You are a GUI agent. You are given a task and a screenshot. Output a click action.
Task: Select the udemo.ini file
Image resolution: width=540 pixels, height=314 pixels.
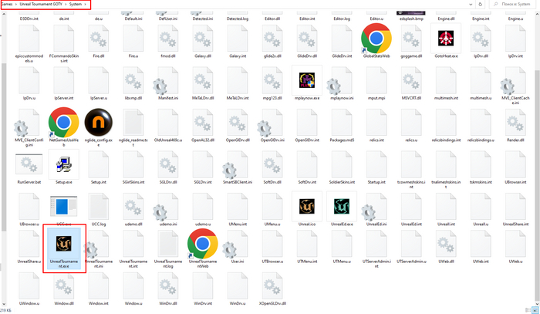(x=167, y=209)
